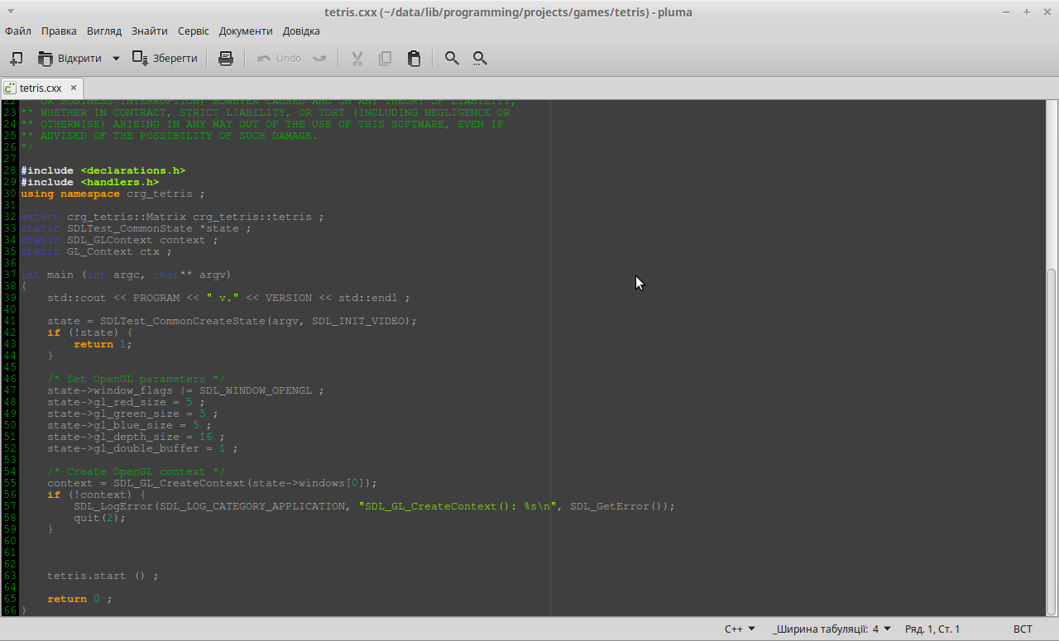Click the /* Create OpenGL context */ comment

click(136, 471)
